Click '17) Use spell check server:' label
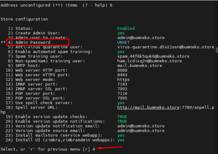The image size is (218, 154). coord(39,103)
